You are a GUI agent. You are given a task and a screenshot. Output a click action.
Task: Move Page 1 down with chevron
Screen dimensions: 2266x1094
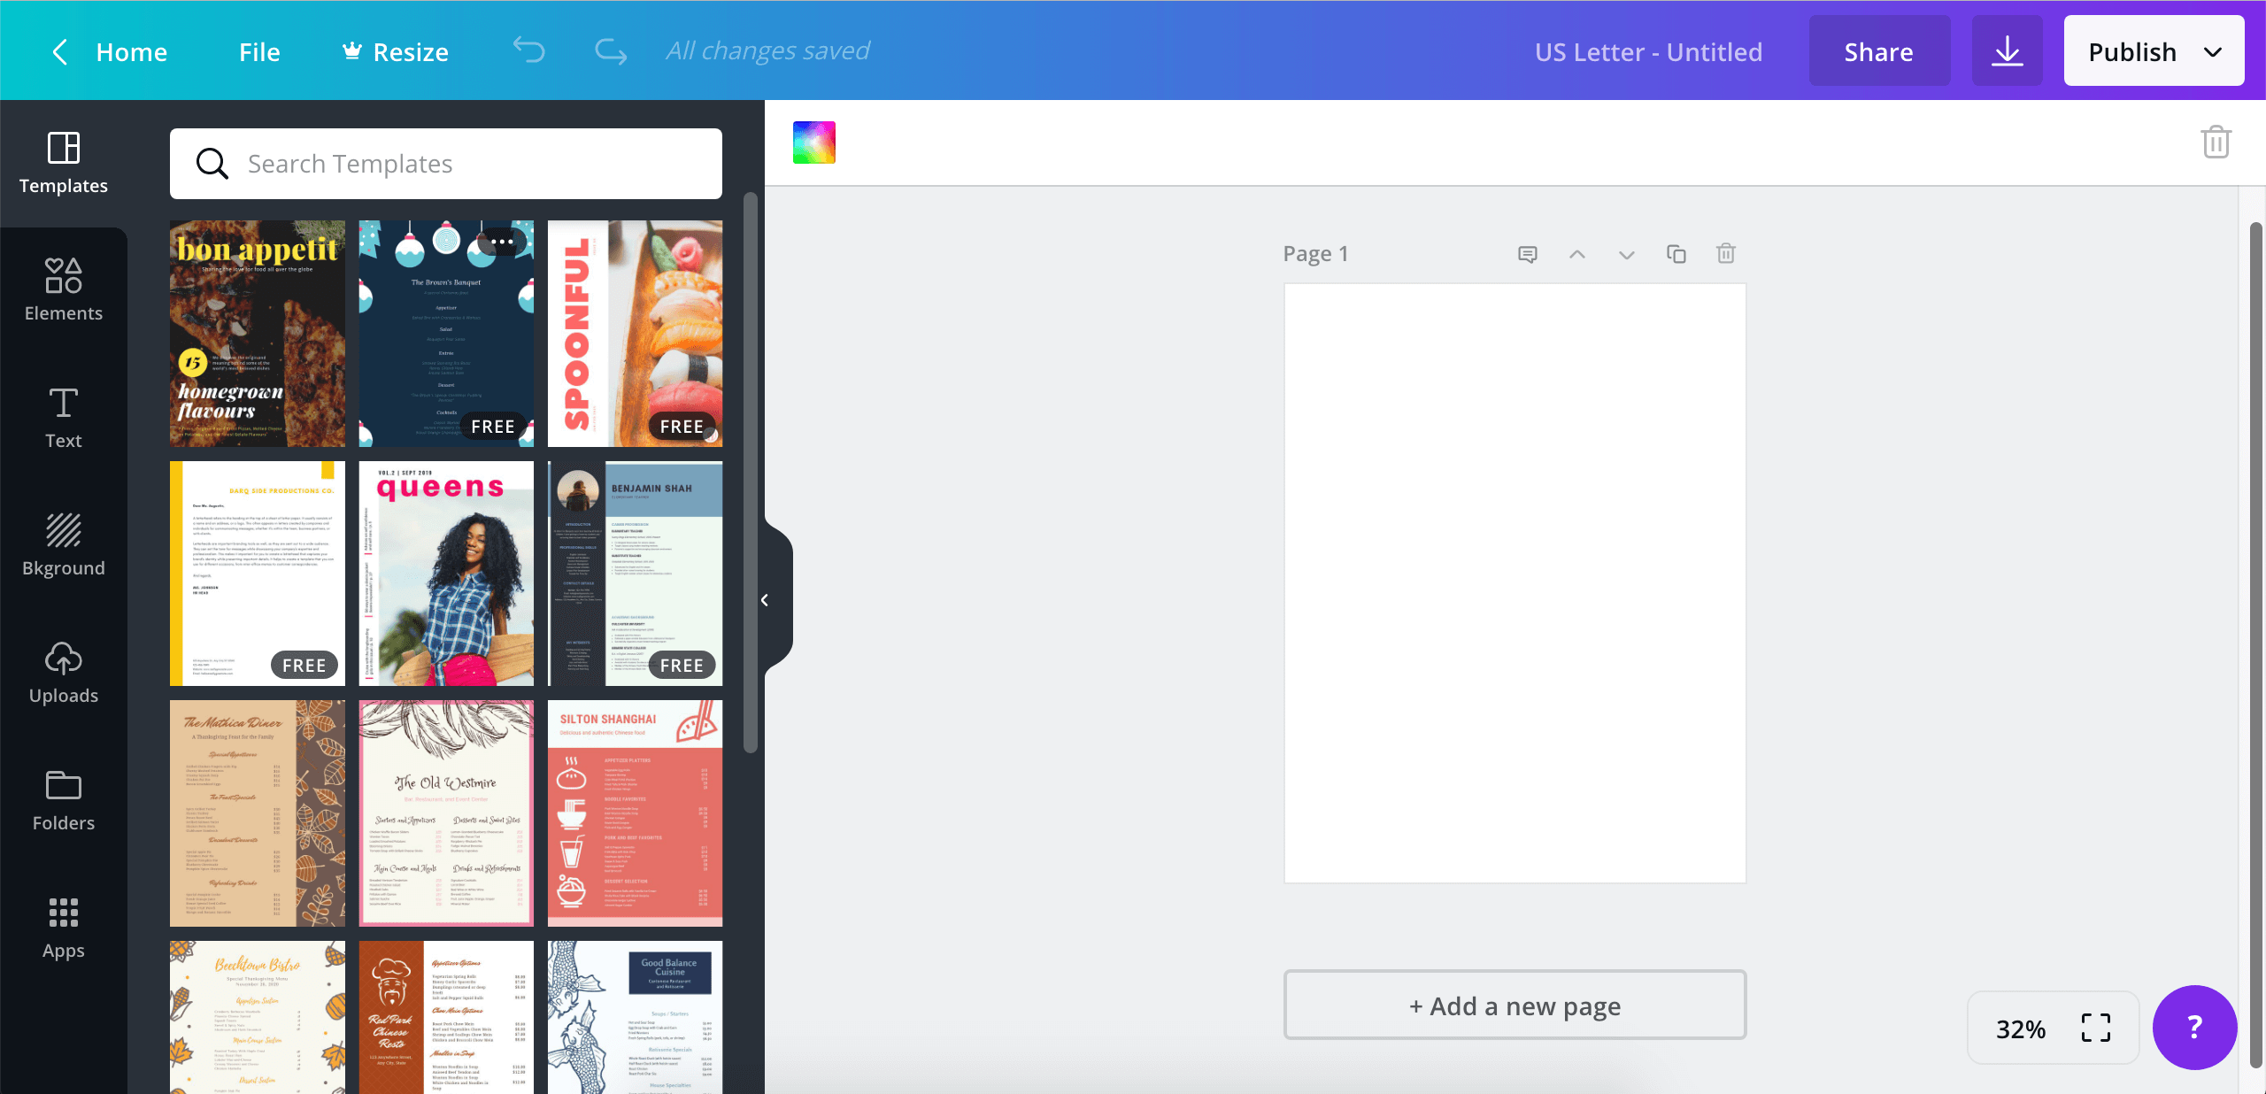coord(1627,255)
